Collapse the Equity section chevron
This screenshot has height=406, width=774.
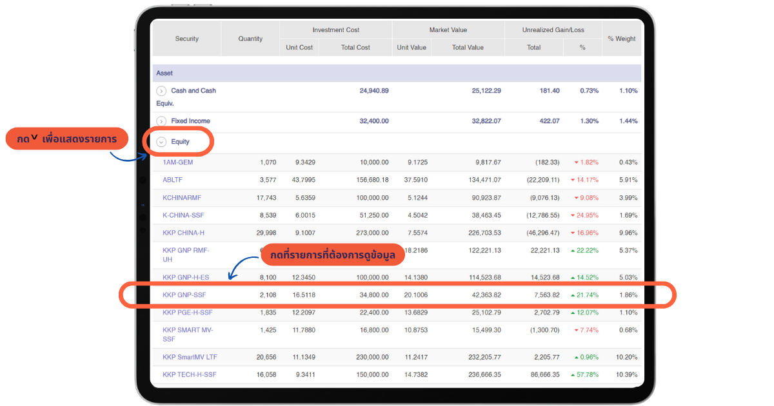tap(161, 142)
